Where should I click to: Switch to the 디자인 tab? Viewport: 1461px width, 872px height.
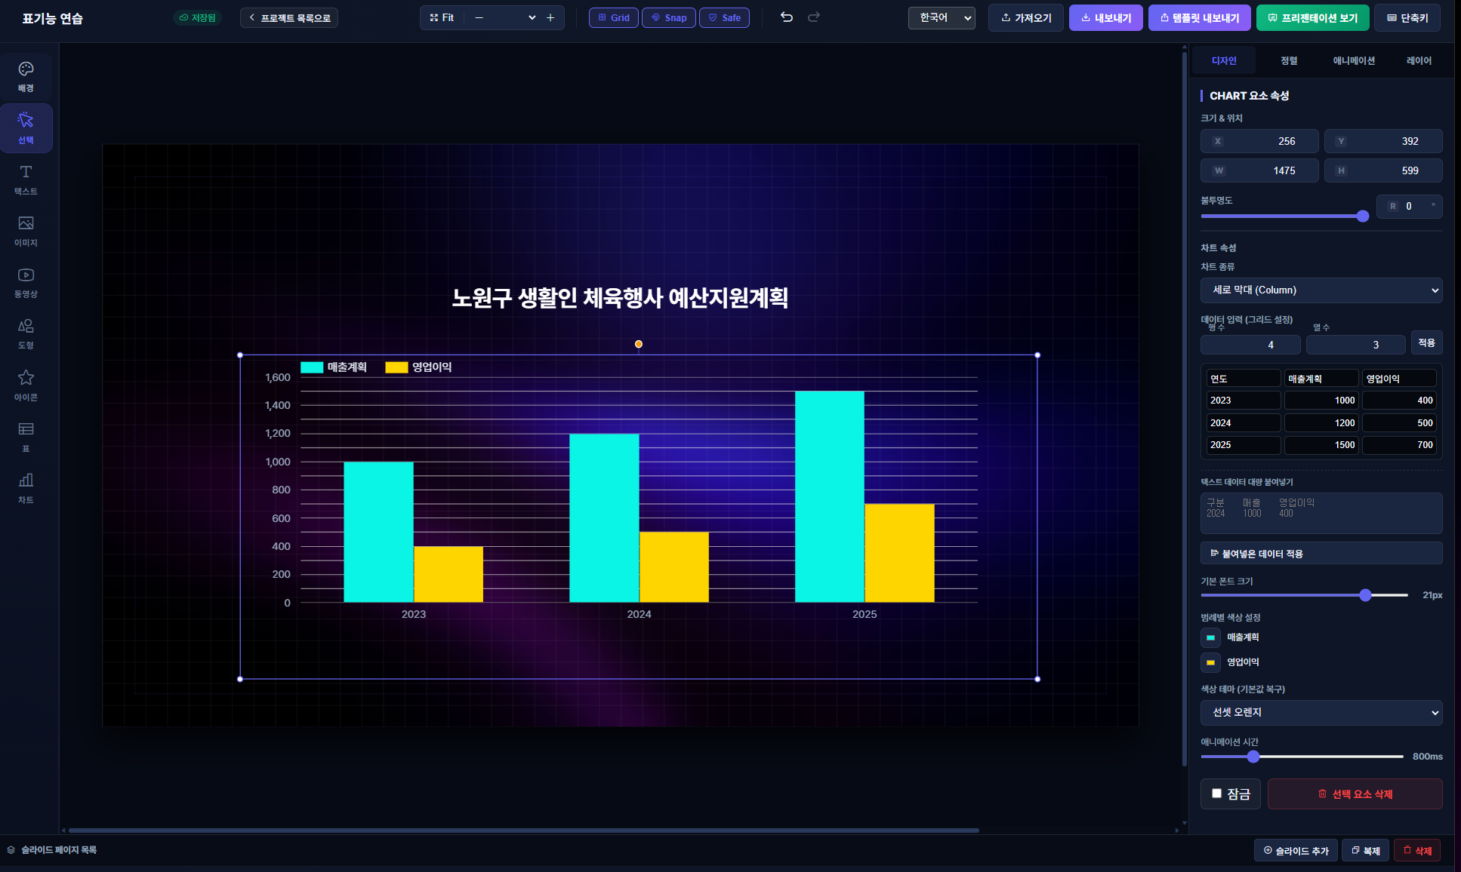1224,60
